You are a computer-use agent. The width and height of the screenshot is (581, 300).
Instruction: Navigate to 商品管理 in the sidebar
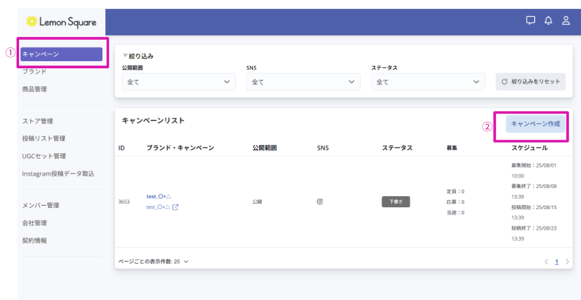[34, 89]
